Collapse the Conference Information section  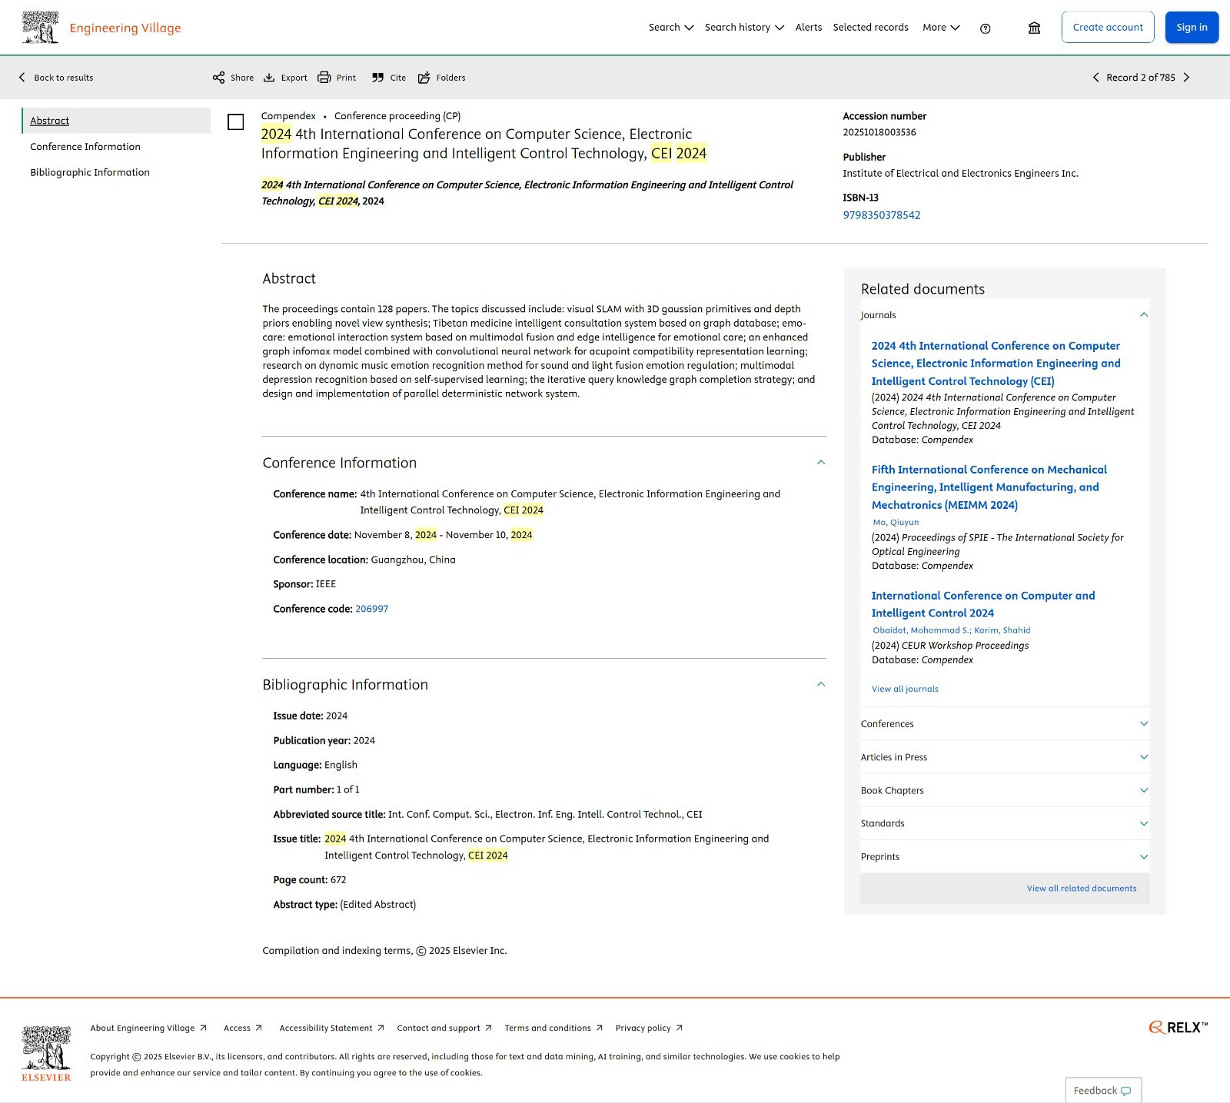tap(820, 463)
